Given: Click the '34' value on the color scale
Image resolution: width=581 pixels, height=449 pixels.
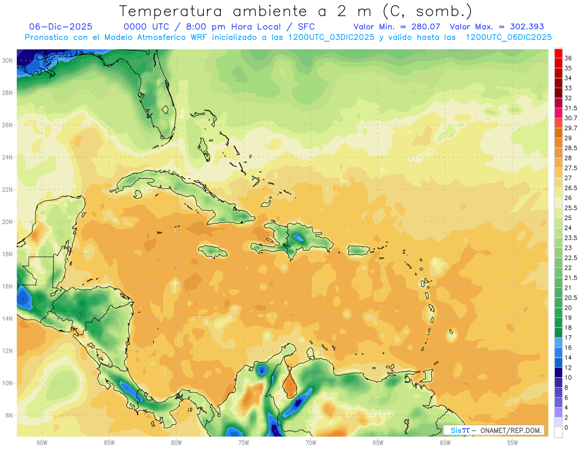Looking at the screenshot, I should tap(568, 78).
